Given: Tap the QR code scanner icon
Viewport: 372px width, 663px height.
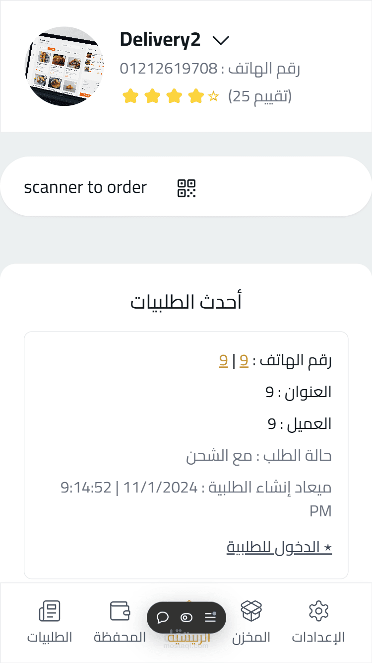Looking at the screenshot, I should tap(186, 188).
